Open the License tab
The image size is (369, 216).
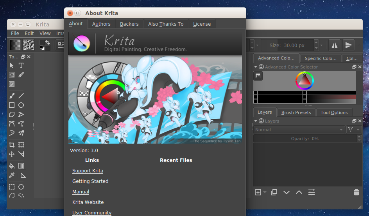click(202, 24)
